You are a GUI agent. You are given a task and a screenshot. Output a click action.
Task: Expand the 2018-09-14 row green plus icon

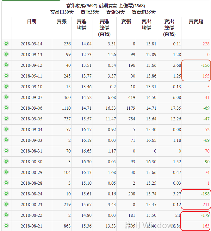coord(6,43)
